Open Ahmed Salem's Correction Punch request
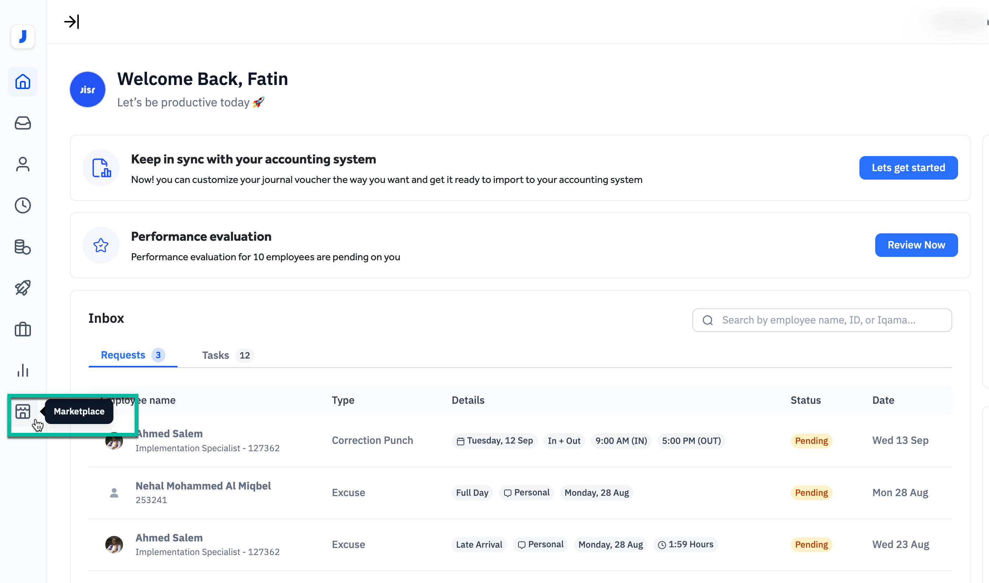The height and width of the screenshot is (583, 989). click(x=372, y=441)
